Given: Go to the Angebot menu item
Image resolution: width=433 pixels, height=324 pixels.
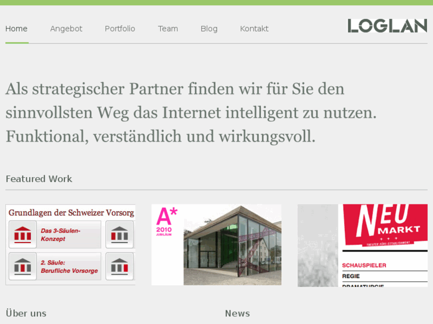Looking at the screenshot, I should click(66, 29).
